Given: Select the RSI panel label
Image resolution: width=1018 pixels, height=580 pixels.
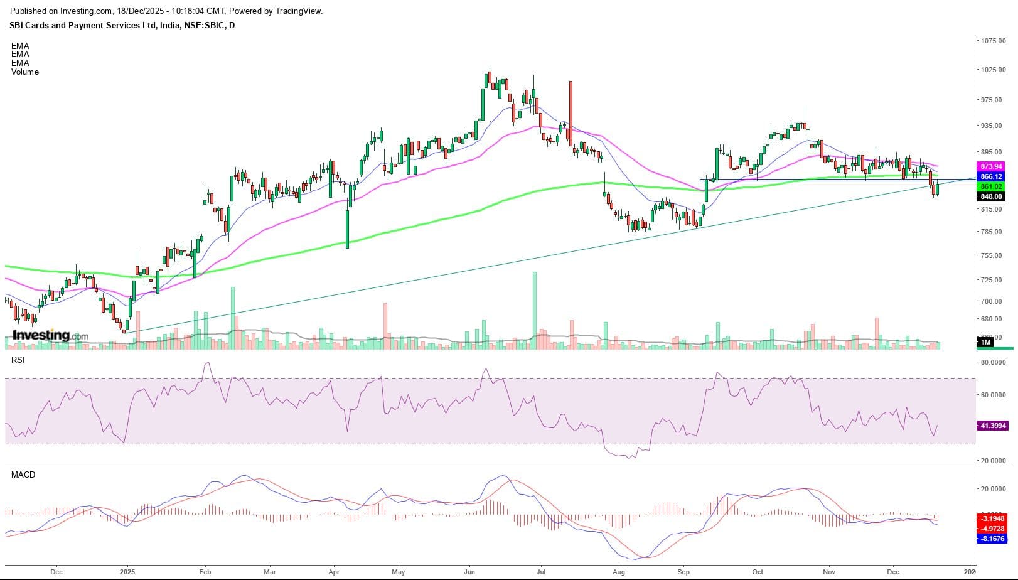Looking at the screenshot, I should point(18,360).
